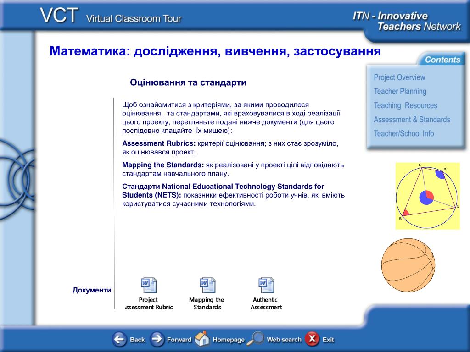Open Project Overview in Contents
470x352 pixels.
click(x=399, y=77)
